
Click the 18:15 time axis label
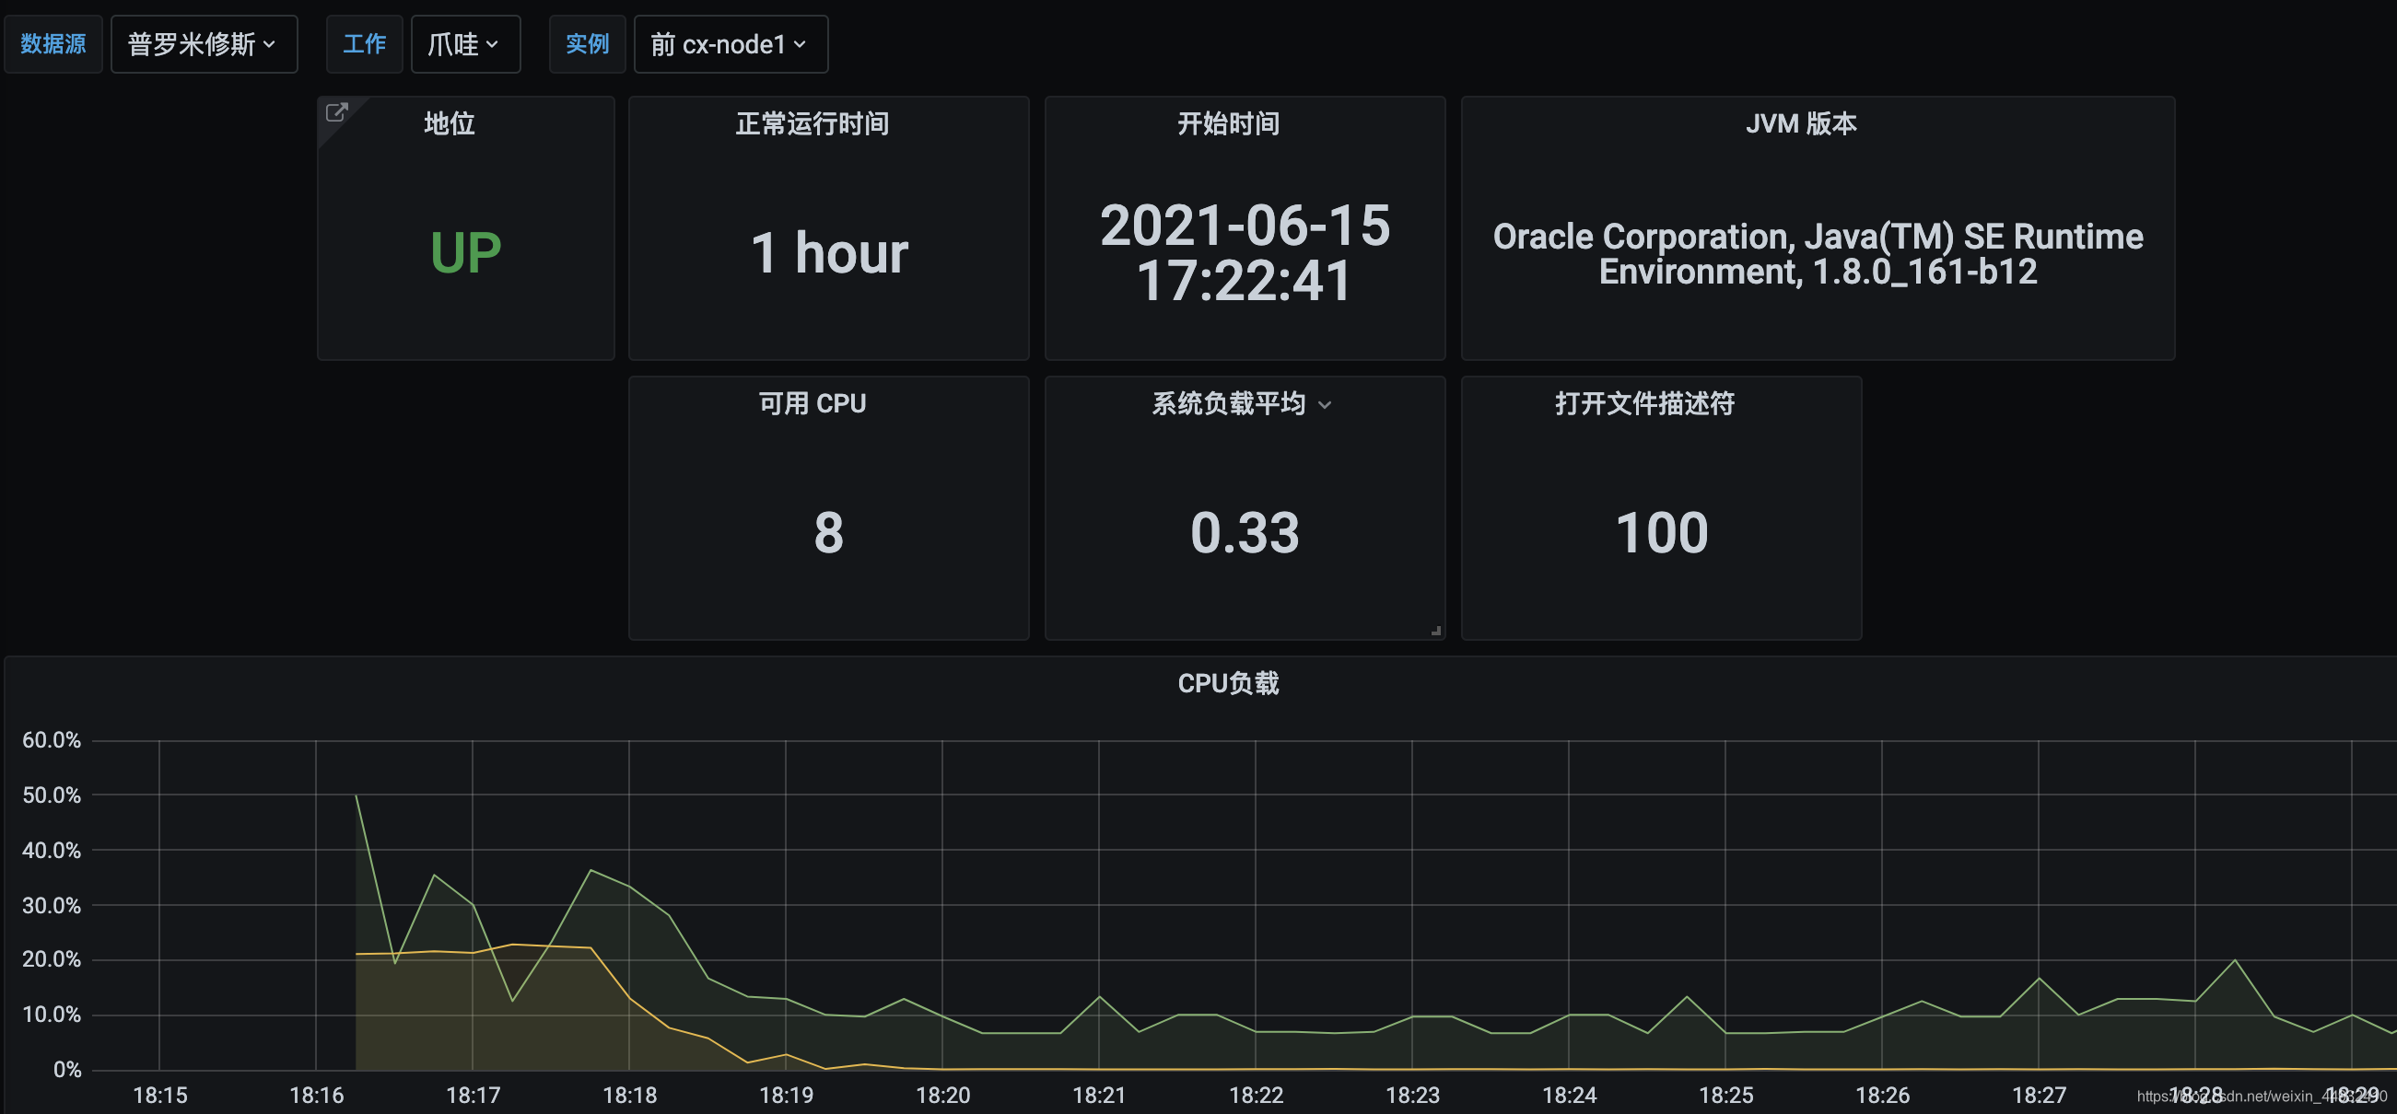pyautogui.click(x=160, y=1096)
